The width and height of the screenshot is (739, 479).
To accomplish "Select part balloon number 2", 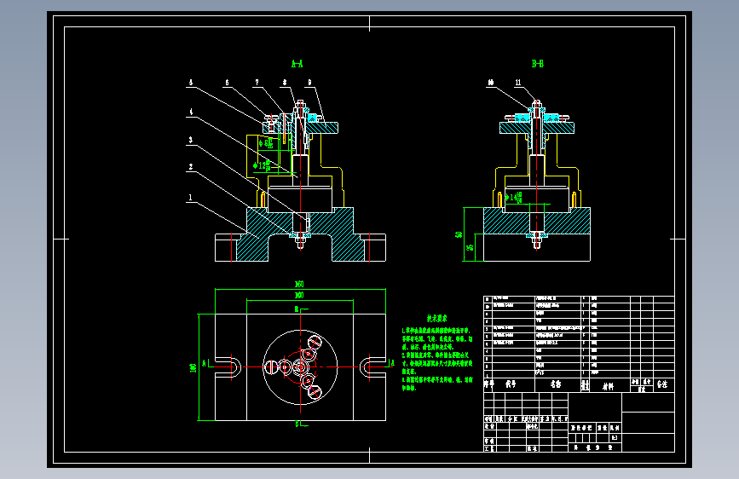I will 190,167.
